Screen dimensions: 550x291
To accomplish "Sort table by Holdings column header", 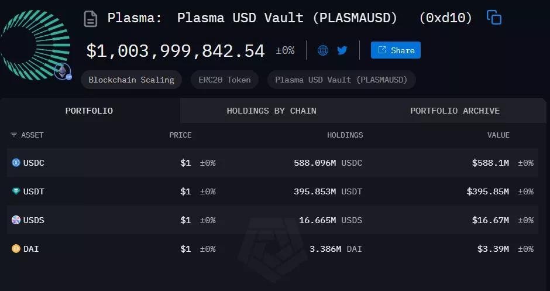I will click(345, 135).
